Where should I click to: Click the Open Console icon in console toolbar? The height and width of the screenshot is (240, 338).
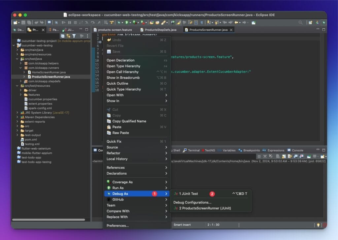[x=322, y=156]
